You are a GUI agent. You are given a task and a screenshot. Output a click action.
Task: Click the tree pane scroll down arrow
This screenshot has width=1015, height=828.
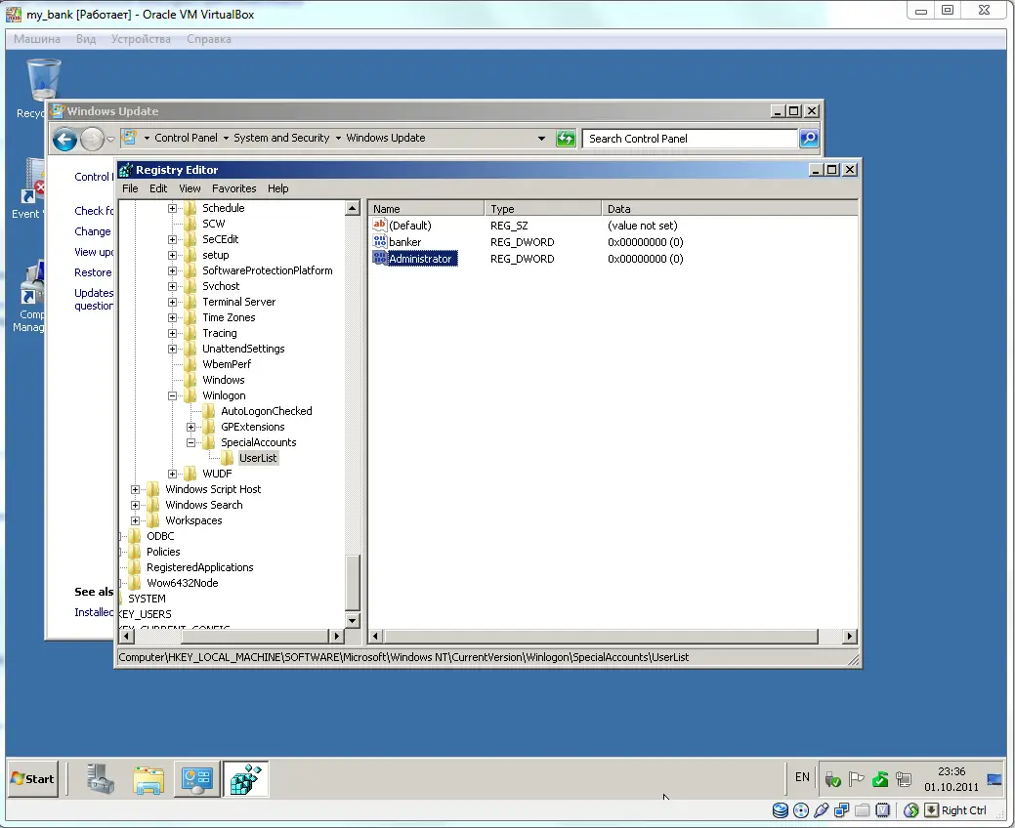352,620
